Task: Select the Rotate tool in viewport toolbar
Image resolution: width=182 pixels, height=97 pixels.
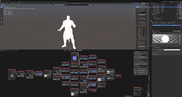Action: point(2,13)
